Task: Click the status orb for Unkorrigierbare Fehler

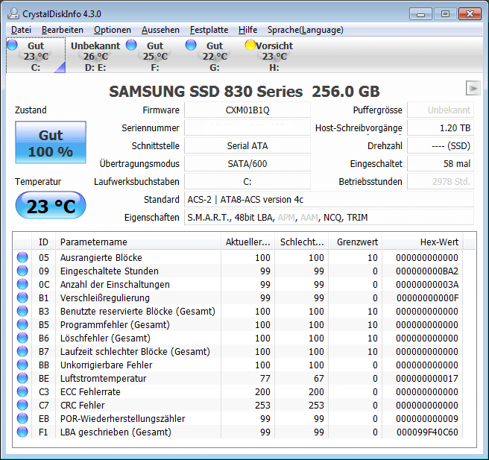Action: point(22,365)
